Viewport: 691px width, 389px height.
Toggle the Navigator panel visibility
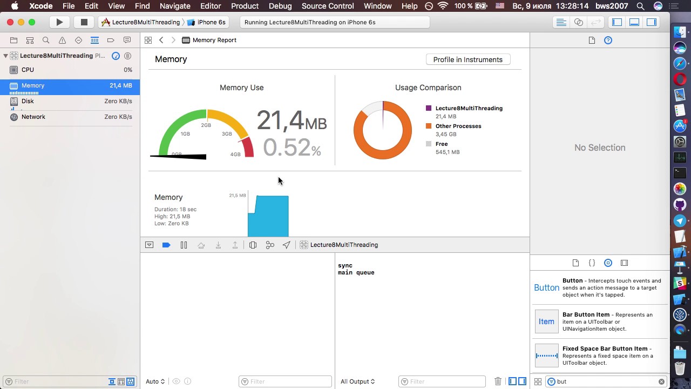pos(617,22)
